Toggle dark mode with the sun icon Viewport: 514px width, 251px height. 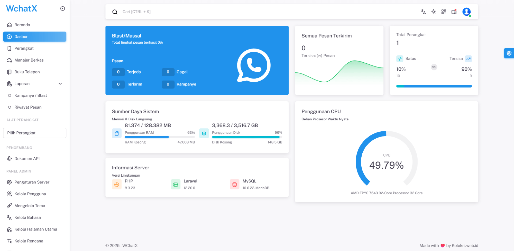(434, 12)
